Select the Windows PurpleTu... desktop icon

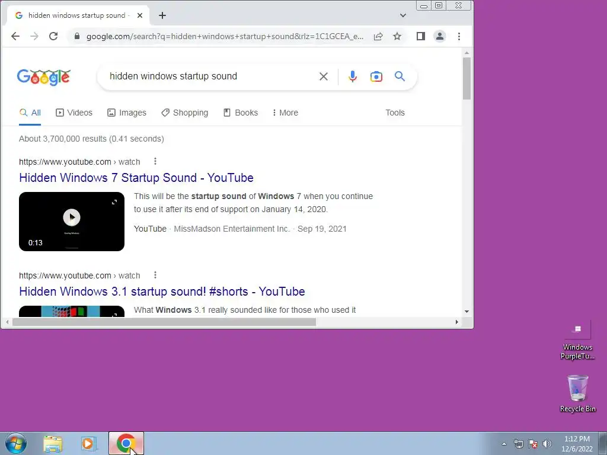point(577,341)
